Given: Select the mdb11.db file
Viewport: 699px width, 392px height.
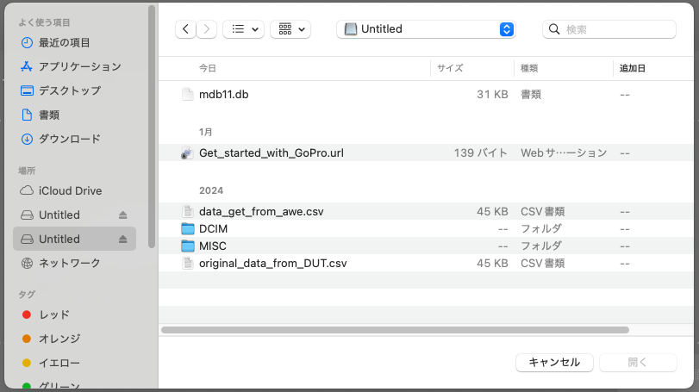Looking at the screenshot, I should (x=223, y=94).
